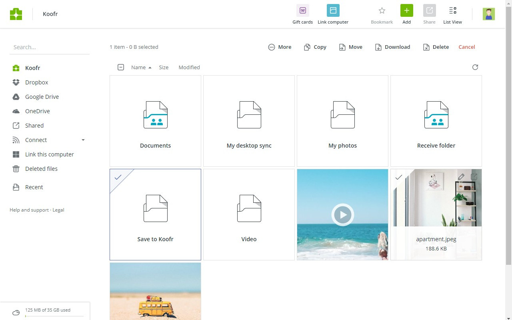Expand the Connect sidebar section
The image size is (512, 320).
click(83, 140)
